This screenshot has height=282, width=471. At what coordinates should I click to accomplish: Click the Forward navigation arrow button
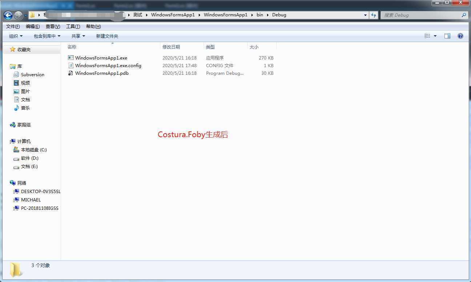click(18, 15)
